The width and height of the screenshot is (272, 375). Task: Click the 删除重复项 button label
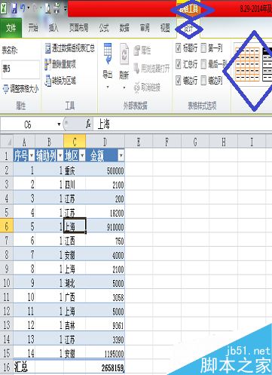(64, 65)
